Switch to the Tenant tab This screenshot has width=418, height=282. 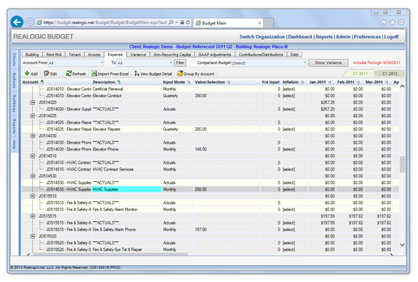[x=74, y=54]
